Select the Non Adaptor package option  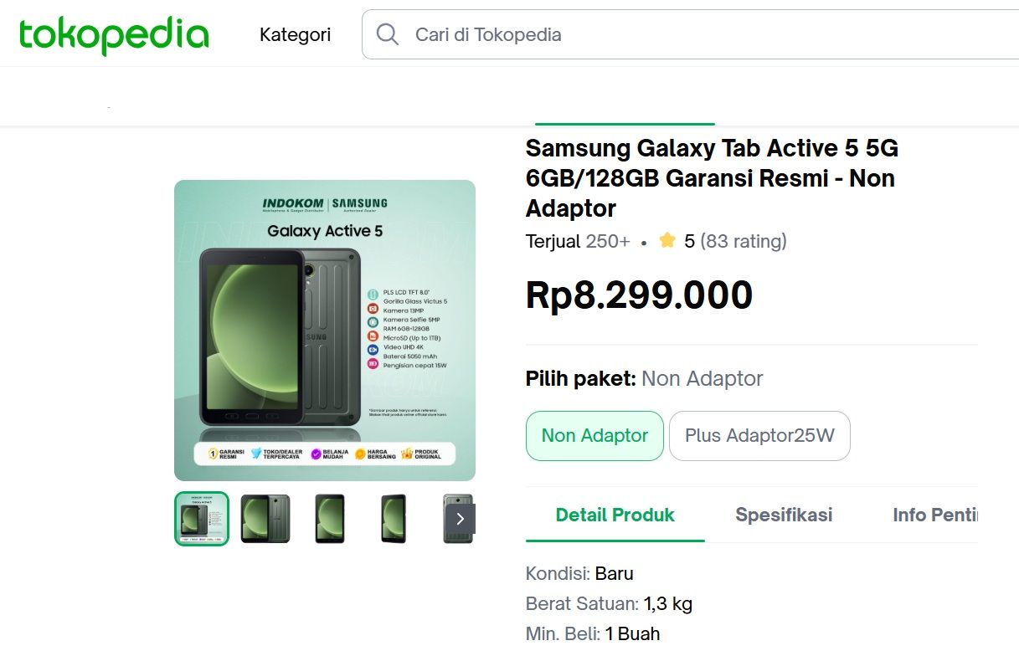point(594,435)
